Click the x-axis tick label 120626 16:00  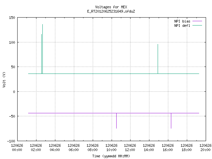168,148
